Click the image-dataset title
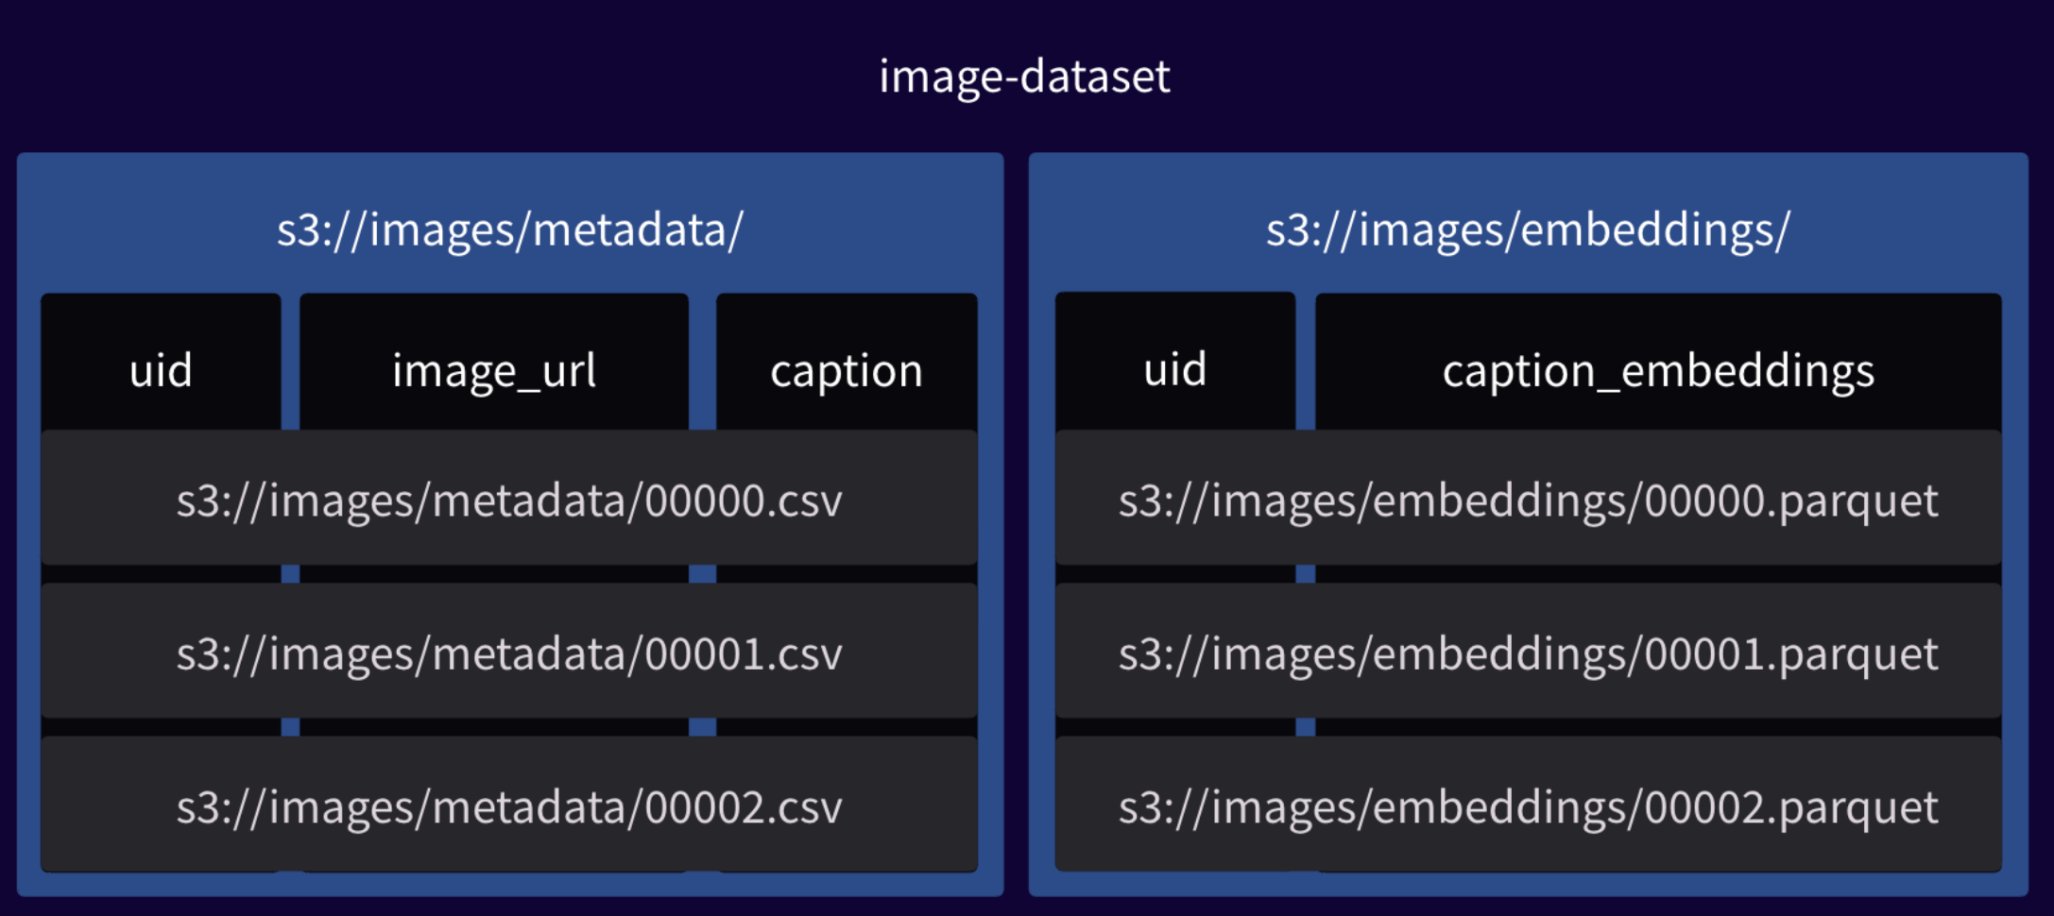 [1024, 76]
